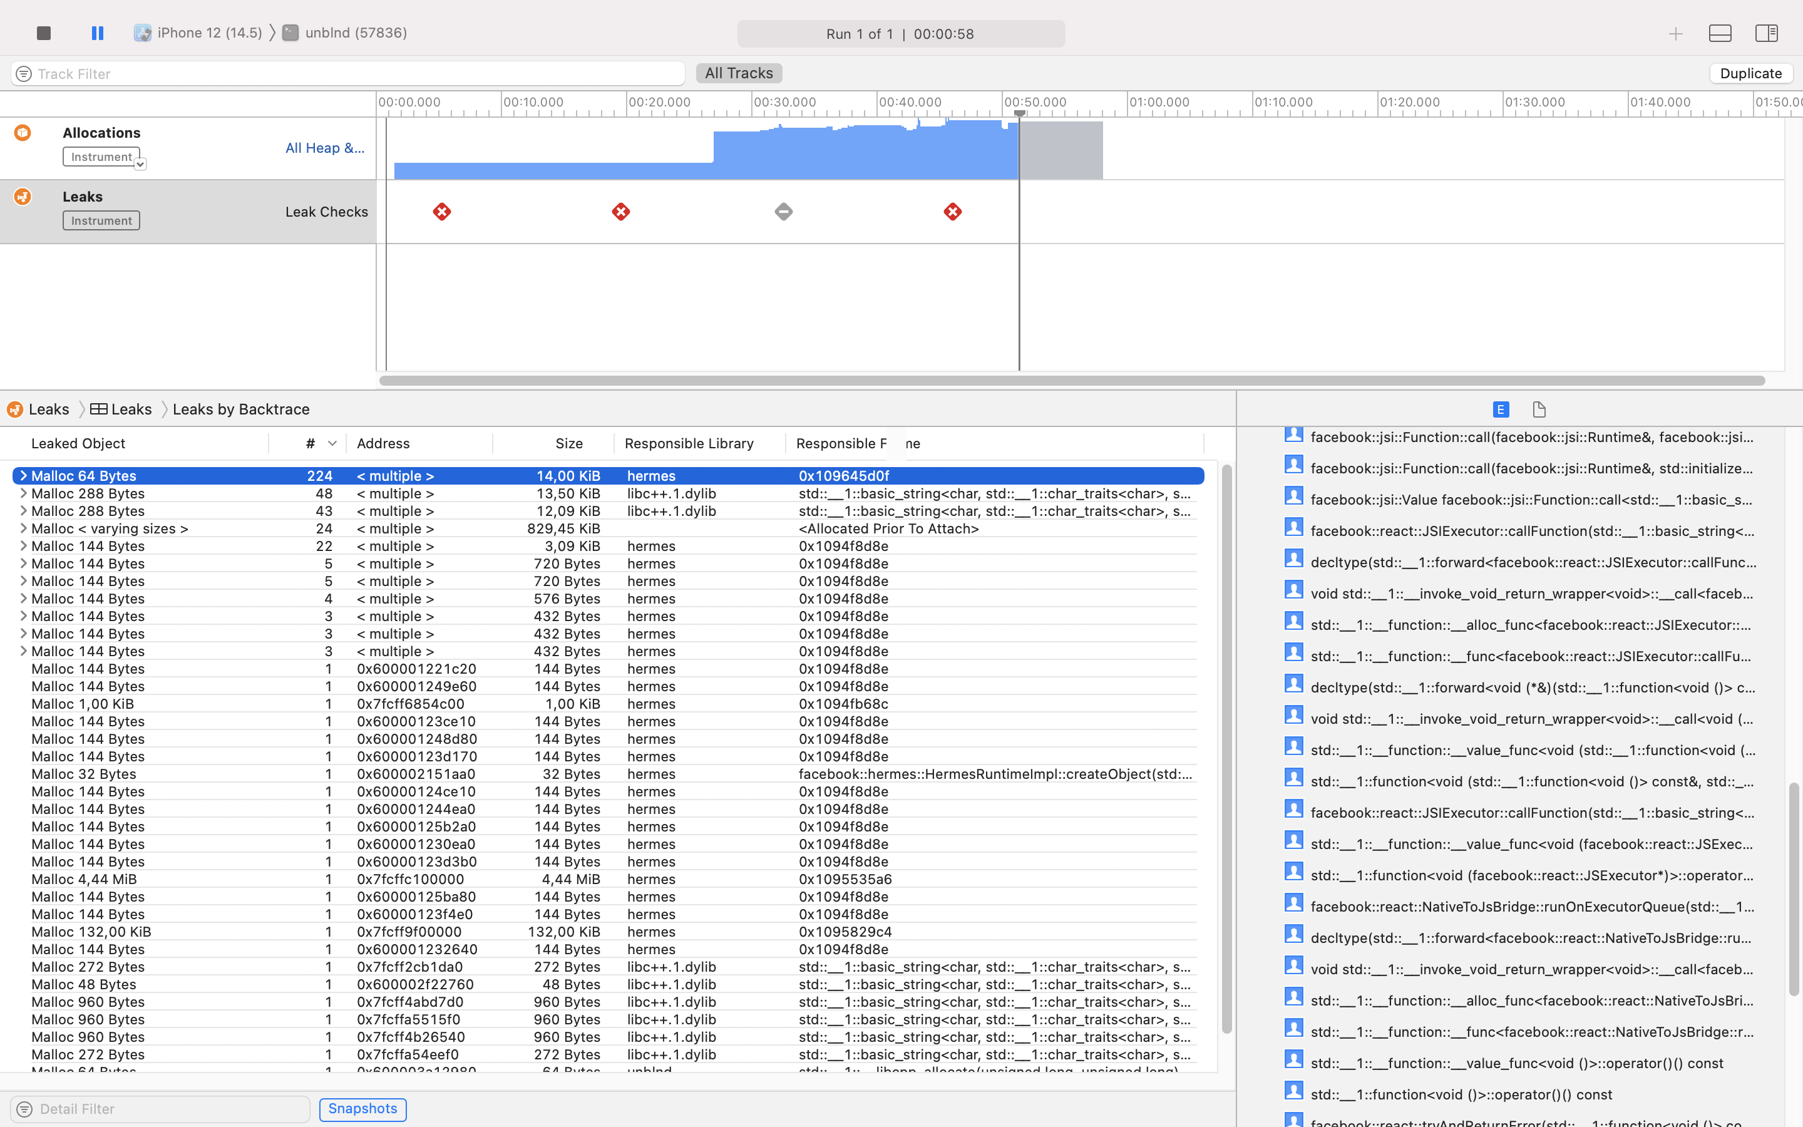Open the Snapshots panel
Image resolution: width=1803 pixels, height=1127 pixels.
[362, 1108]
